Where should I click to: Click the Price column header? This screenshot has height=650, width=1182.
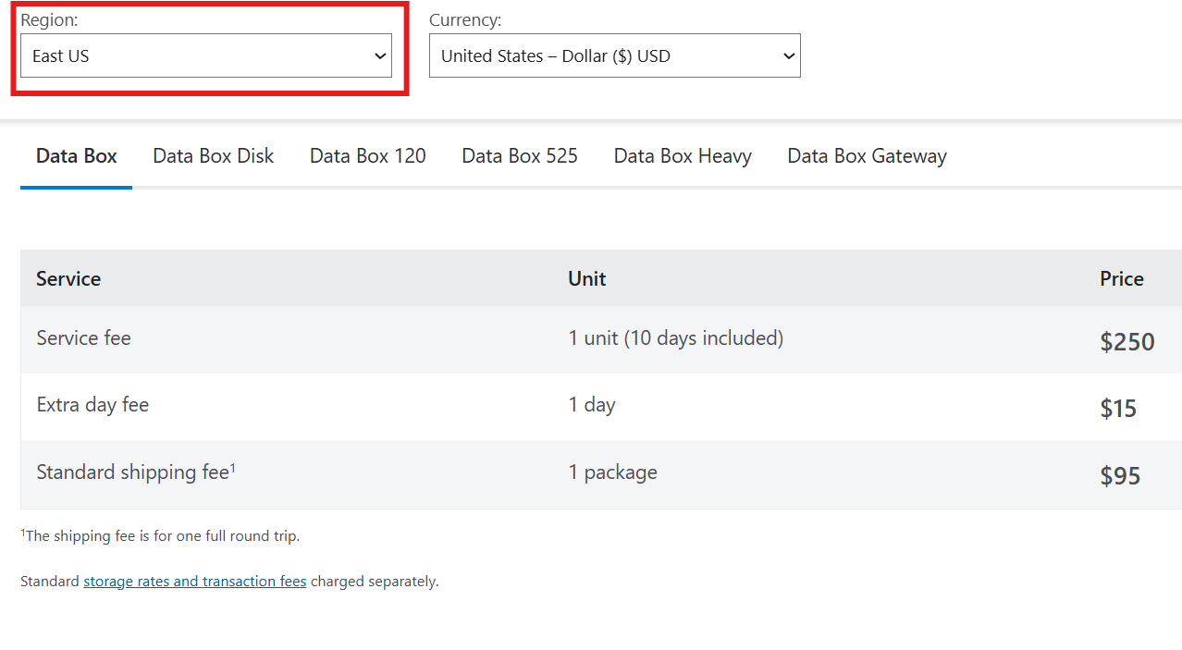point(1122,279)
